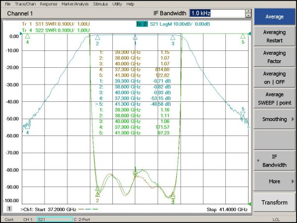Click the marker 1 triangle at the passband bottom
The width and height of the screenshot is (297, 223).
click(x=135, y=174)
